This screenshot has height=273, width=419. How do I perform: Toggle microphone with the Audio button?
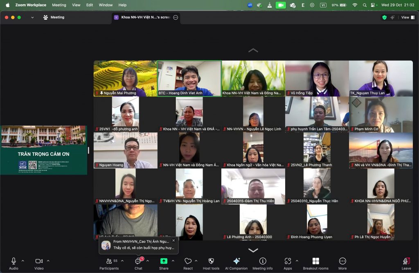tap(14, 262)
